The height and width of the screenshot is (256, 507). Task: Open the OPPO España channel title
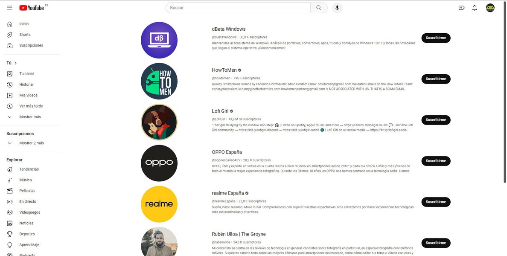tap(227, 152)
